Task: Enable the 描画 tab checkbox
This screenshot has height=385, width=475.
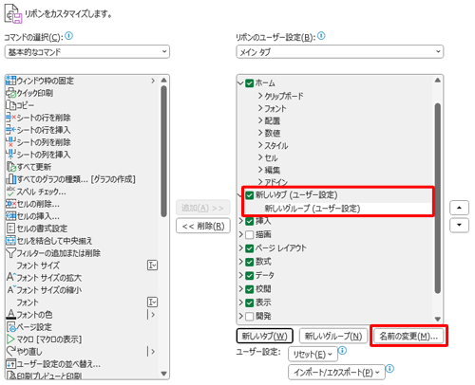Action: [x=250, y=234]
